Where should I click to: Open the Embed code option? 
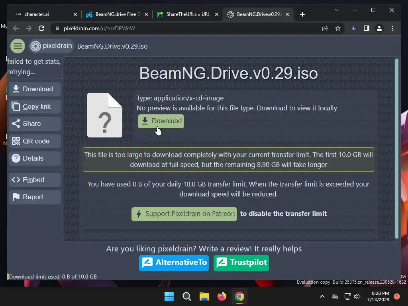point(35,180)
